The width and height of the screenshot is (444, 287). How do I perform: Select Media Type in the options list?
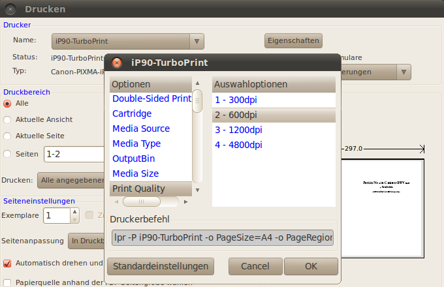pos(136,143)
